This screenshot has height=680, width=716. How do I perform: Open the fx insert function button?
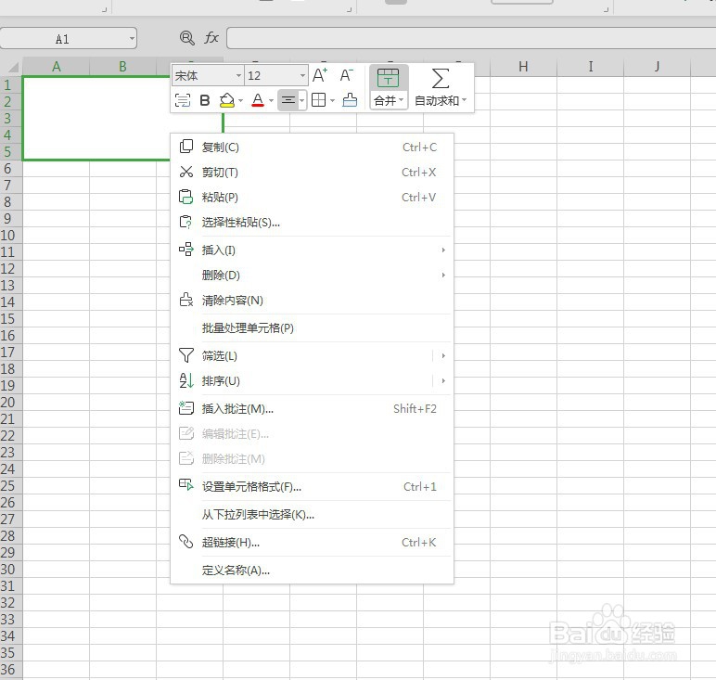point(211,37)
